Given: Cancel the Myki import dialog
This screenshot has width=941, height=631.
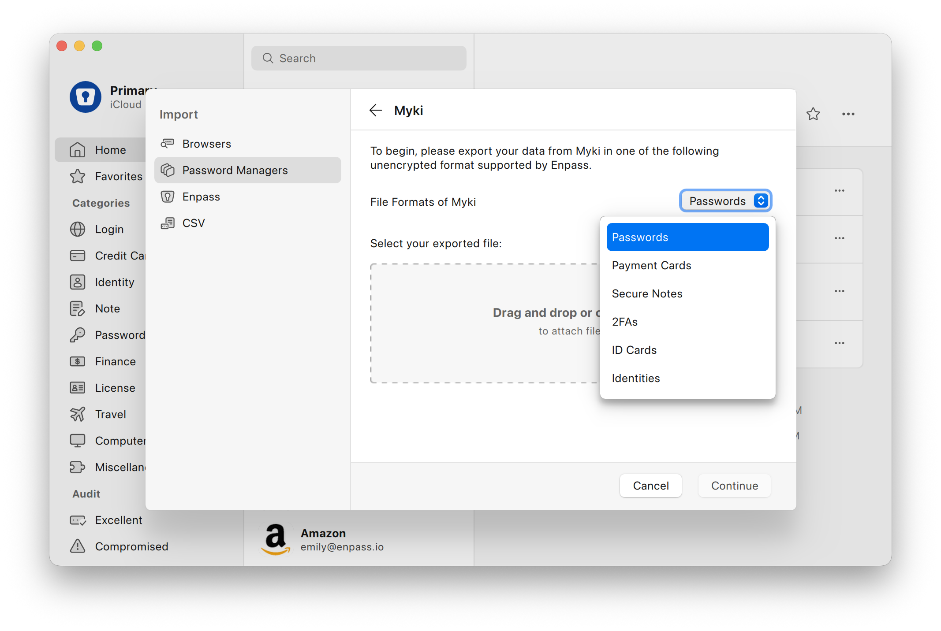Looking at the screenshot, I should [x=651, y=486].
